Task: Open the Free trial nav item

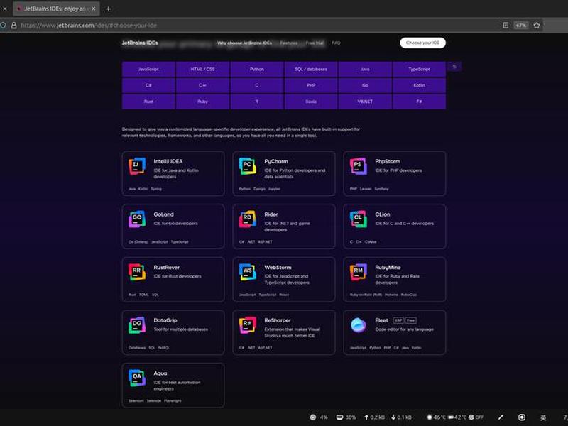Action: click(x=315, y=43)
